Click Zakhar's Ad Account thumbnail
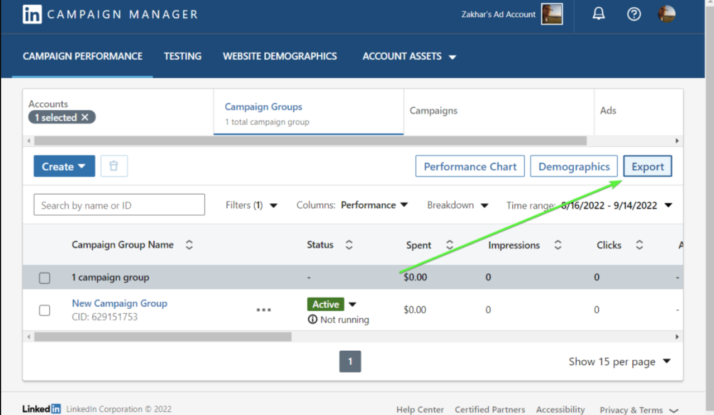This screenshot has height=415, width=714. [x=552, y=15]
